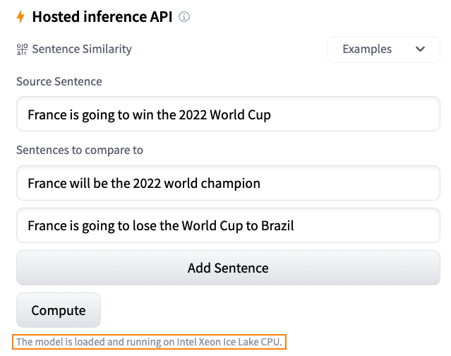
Task: Click 2022 World Cup text in the source sentence
Action: point(225,114)
